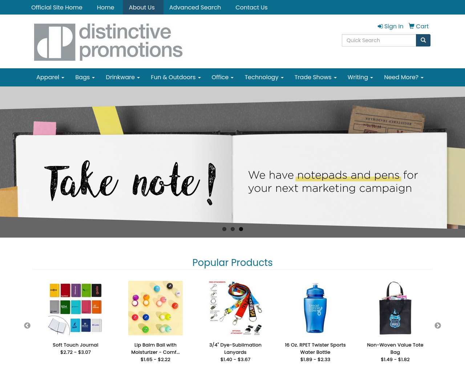The image size is (465, 372).
Task: Open the Soft Touch Journal product link
Action: [x=76, y=345]
